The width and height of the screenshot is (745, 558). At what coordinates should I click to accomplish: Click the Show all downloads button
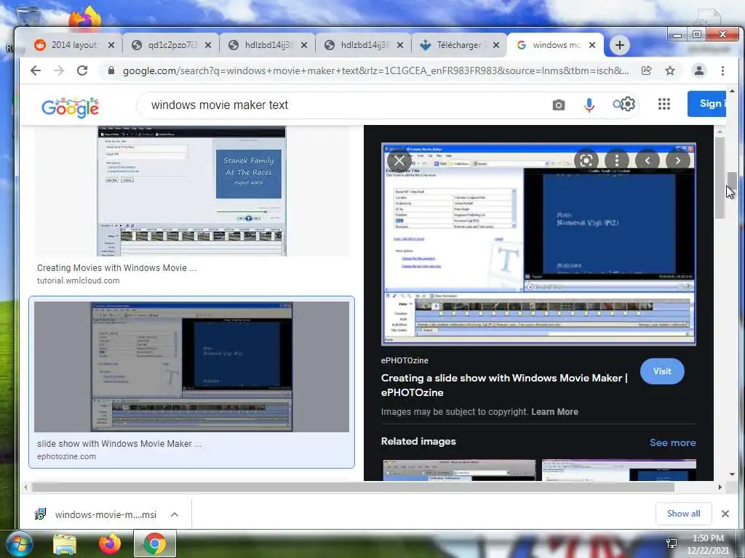pyautogui.click(x=683, y=514)
